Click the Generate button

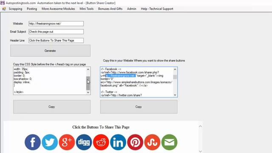coord(50,51)
